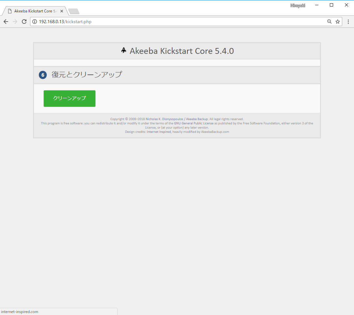Viewport: 354px width, 315px height.
Task: Follow the Akeeba Backup link
Action: tap(197, 119)
